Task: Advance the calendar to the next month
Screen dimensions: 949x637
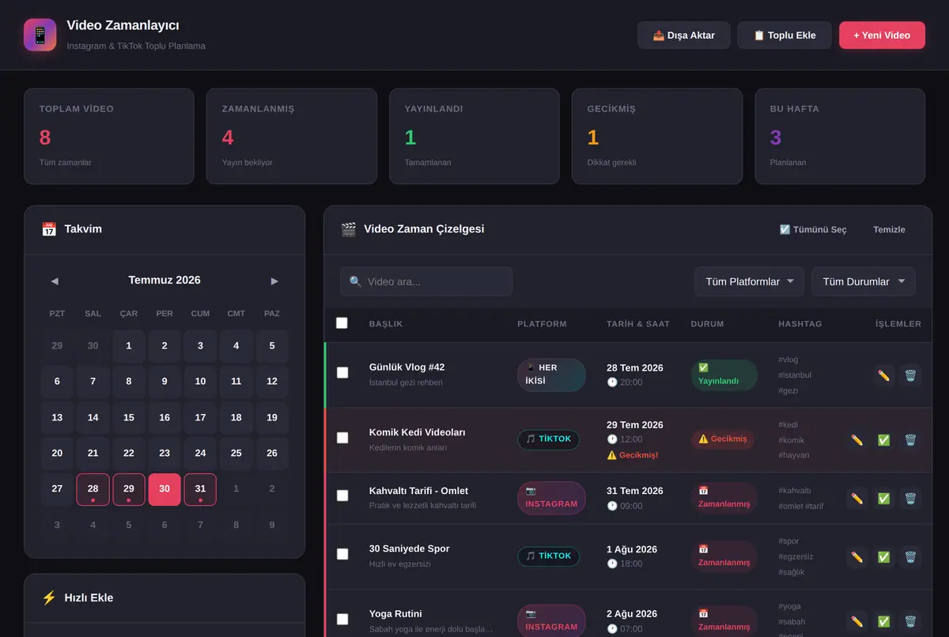Action: coord(274,281)
